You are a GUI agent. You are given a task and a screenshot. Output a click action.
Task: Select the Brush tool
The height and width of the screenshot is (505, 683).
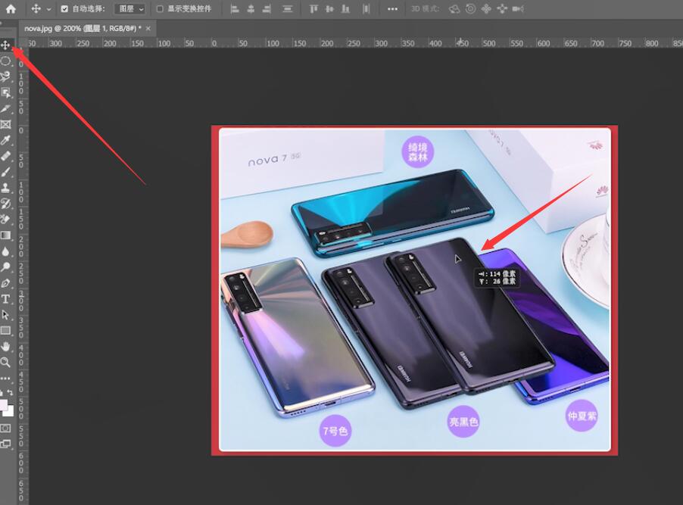click(5, 172)
